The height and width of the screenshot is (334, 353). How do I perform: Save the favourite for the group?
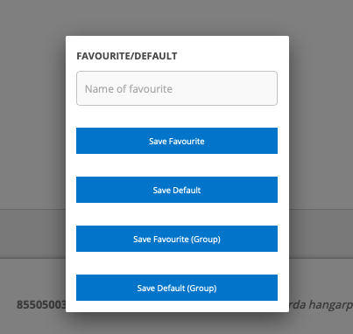click(x=177, y=239)
